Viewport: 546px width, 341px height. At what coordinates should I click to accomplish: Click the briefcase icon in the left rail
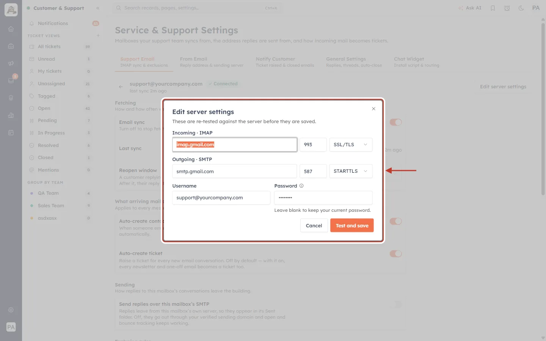(11, 46)
